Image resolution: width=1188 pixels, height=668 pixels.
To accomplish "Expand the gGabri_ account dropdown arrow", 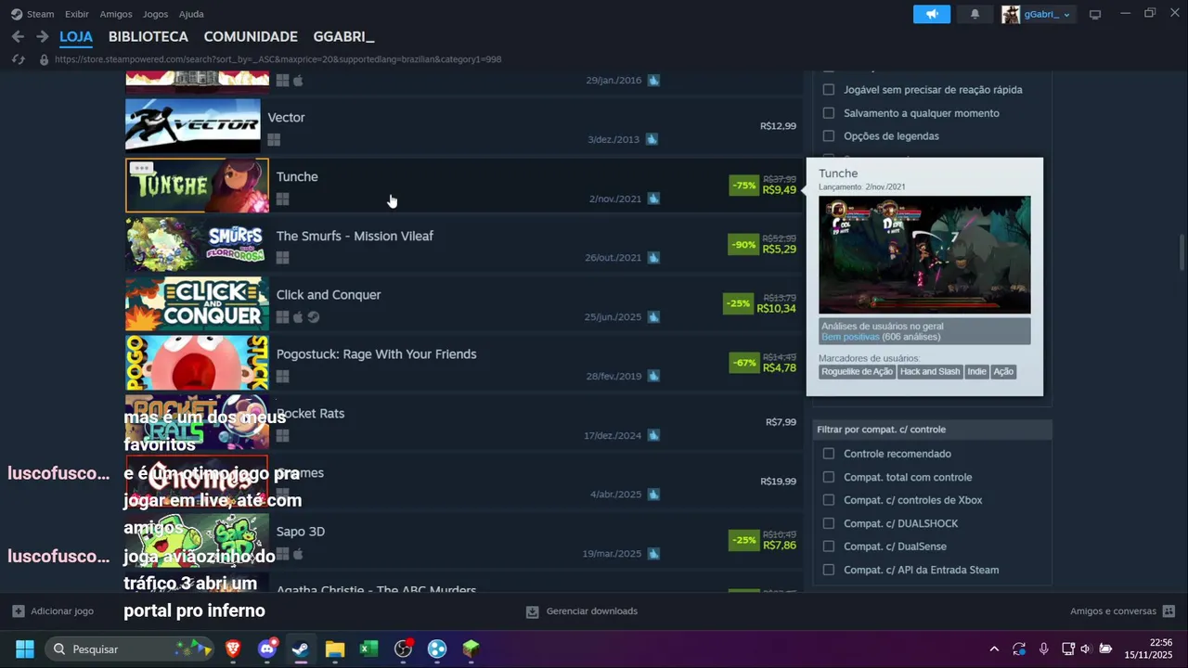I will tap(1066, 15).
